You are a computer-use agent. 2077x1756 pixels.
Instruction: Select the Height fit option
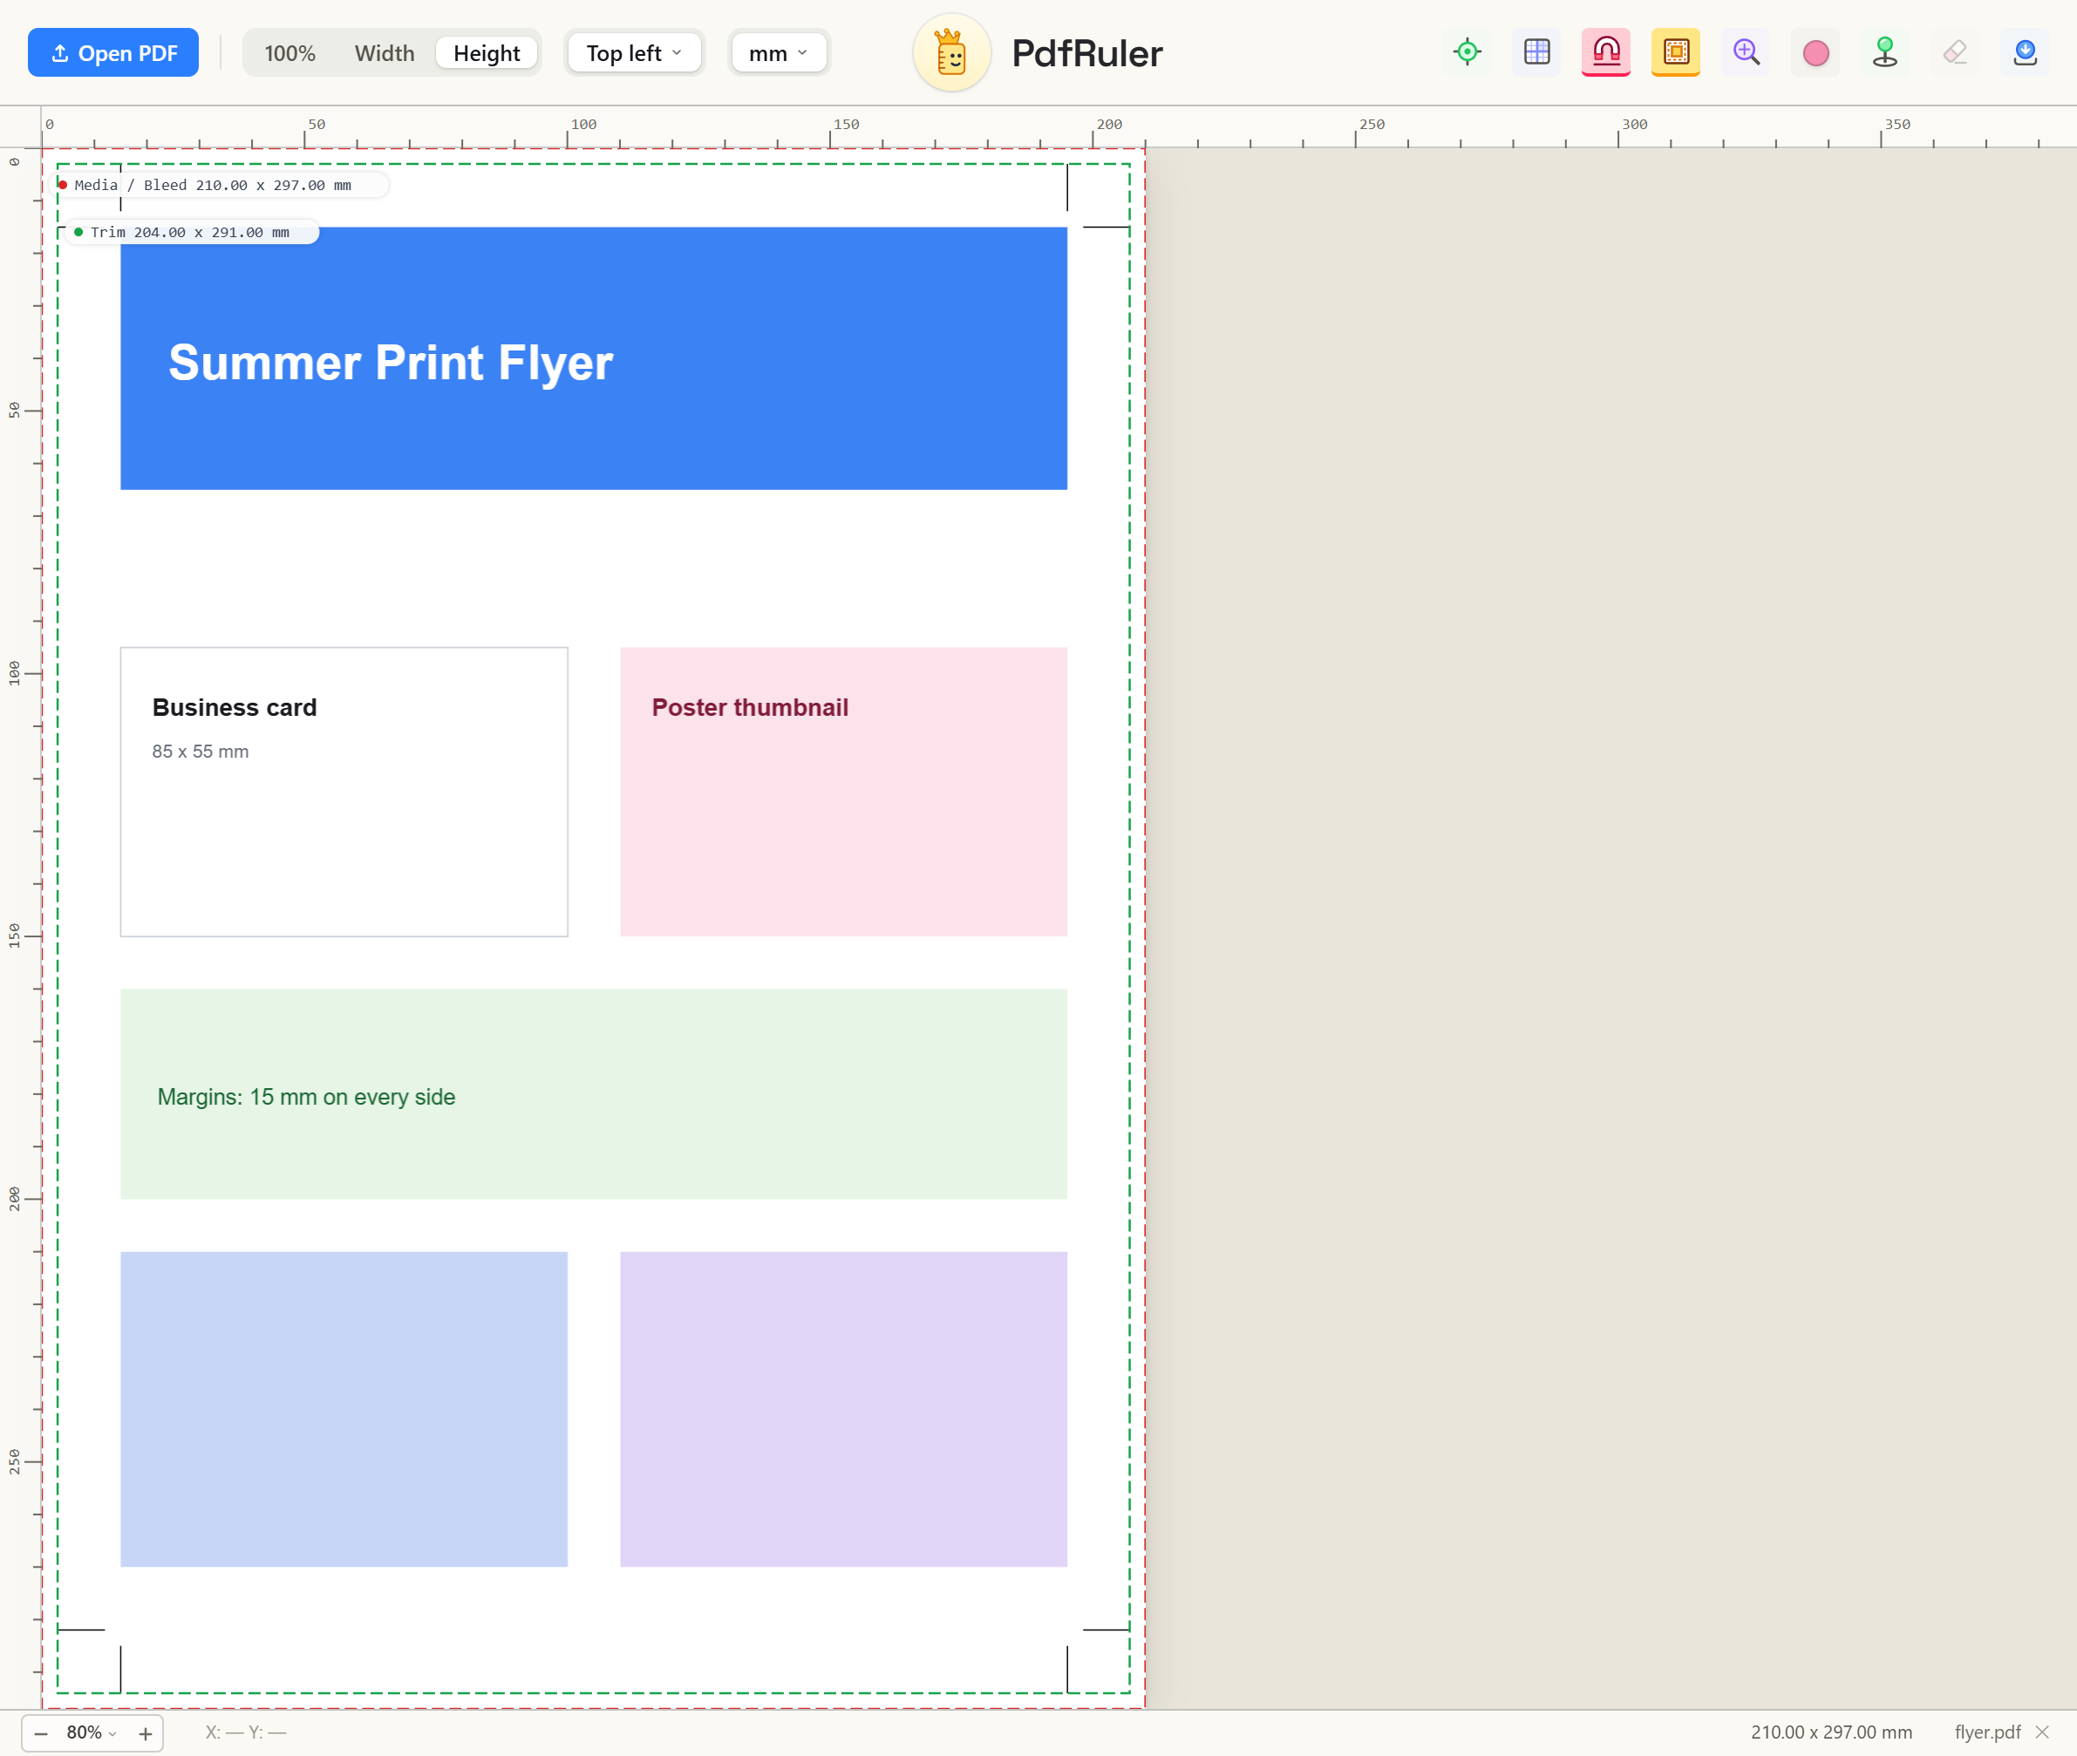(x=487, y=53)
